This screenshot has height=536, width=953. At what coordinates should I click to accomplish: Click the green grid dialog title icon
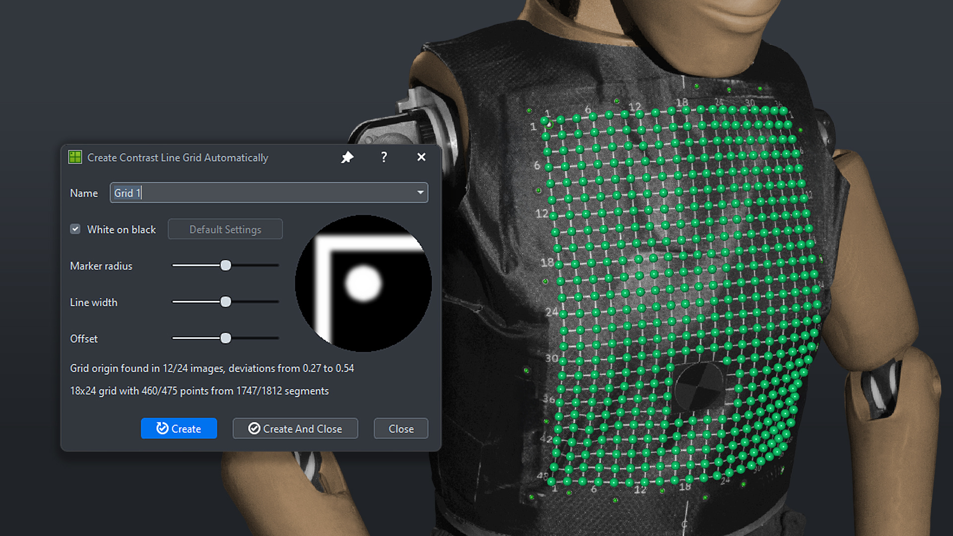pyautogui.click(x=75, y=157)
